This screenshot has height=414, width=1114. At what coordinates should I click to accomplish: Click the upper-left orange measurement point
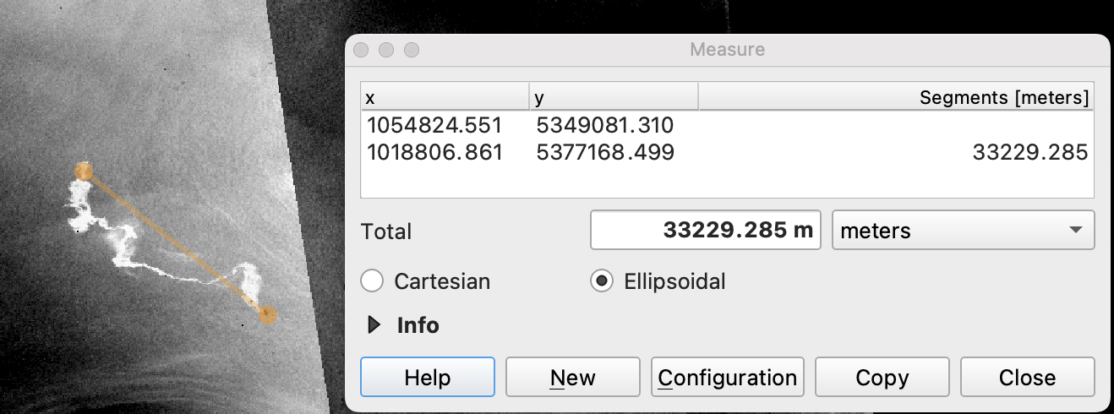[x=83, y=172]
